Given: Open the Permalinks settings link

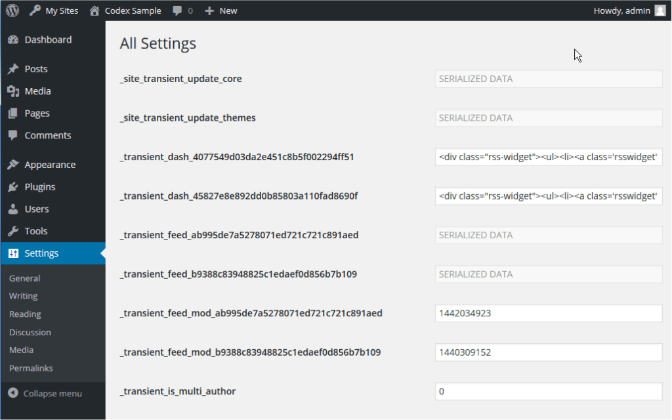Looking at the screenshot, I should click(x=31, y=368).
